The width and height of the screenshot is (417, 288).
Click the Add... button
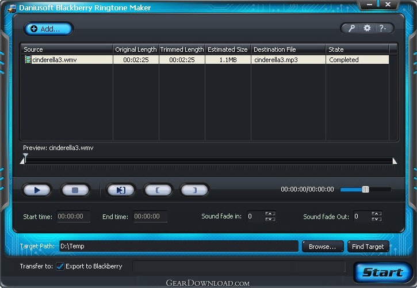[48, 29]
